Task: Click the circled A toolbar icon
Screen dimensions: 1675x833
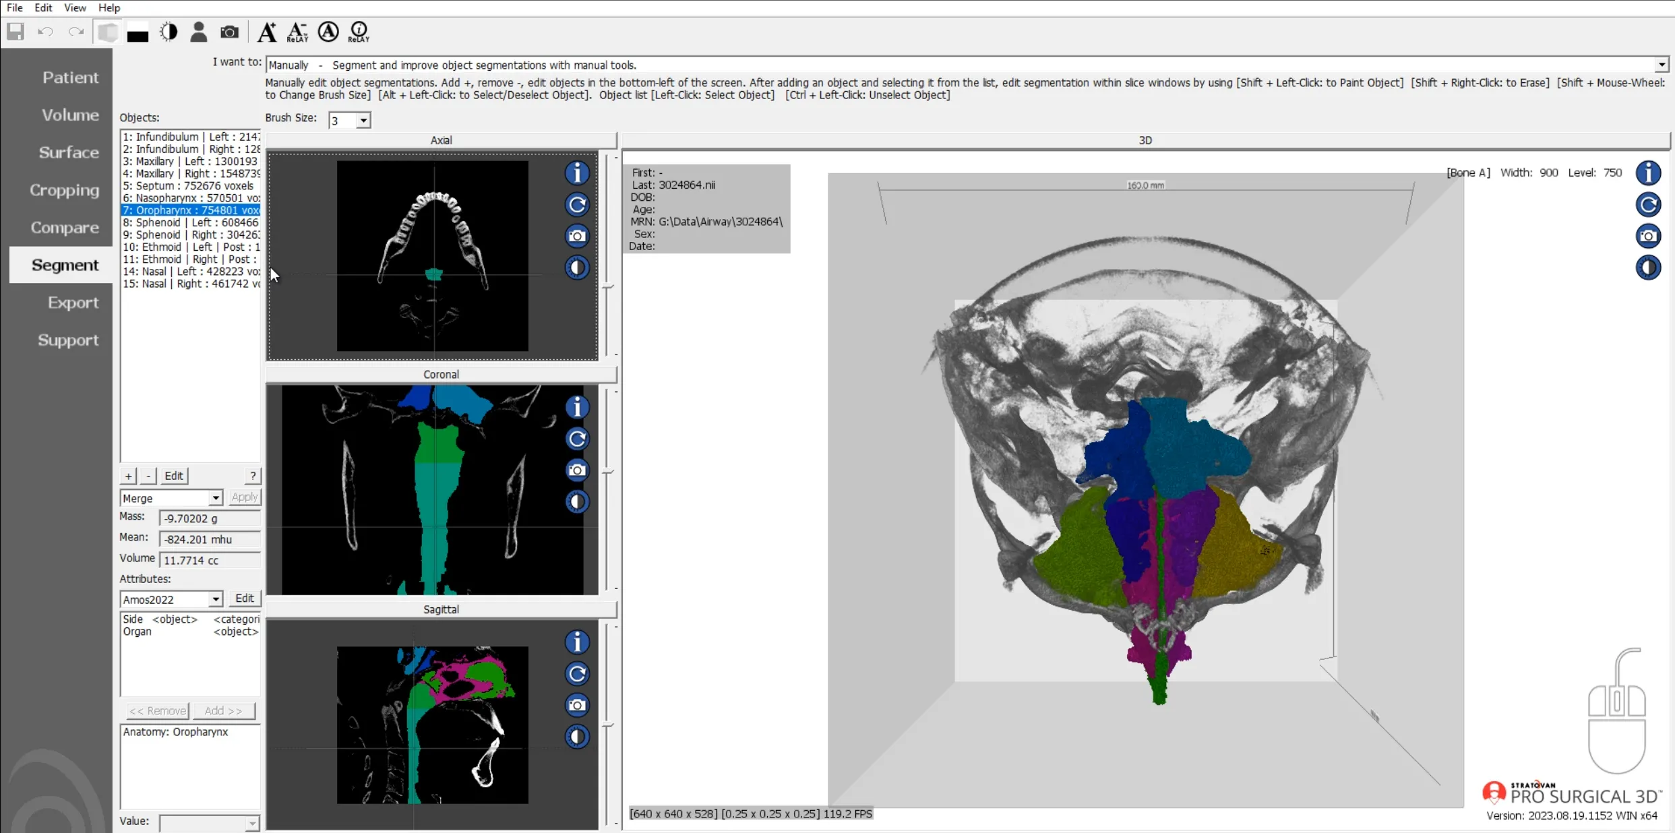Action: 328,32
